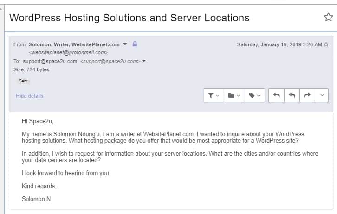Image resolution: width=337 pixels, height=214 pixels.
Task: Forward this email with the arrow icon
Action: click(x=307, y=95)
